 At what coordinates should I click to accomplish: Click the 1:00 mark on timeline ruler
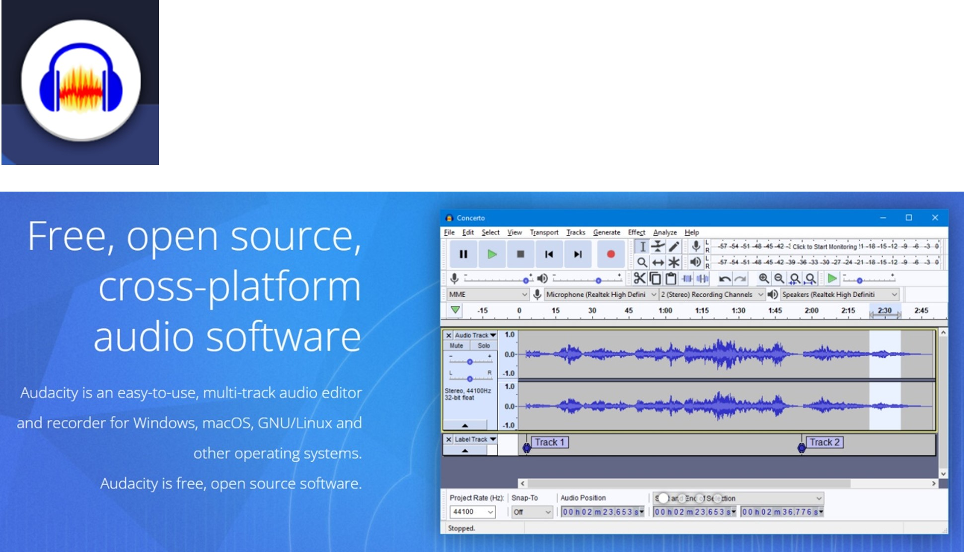pos(665,311)
